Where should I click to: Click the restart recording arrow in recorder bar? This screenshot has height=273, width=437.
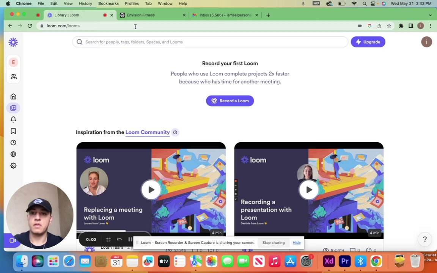119,239
